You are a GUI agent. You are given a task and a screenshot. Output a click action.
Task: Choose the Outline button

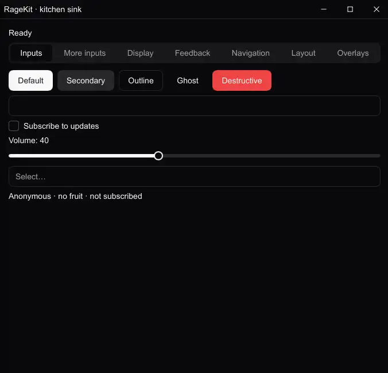point(141,80)
